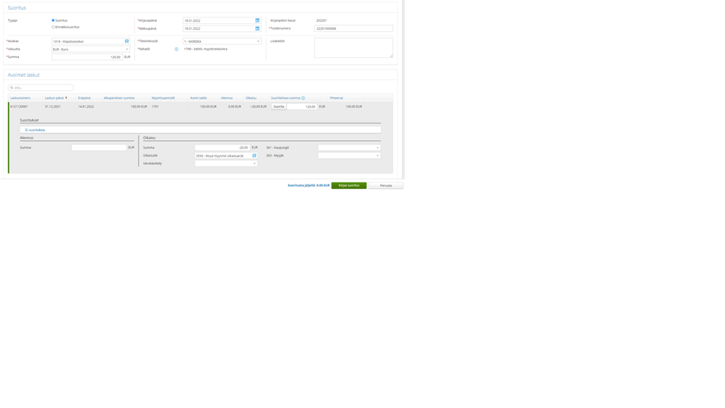Click the Oikaisu Summa field showing -20,00
725x408 pixels.
(222, 147)
